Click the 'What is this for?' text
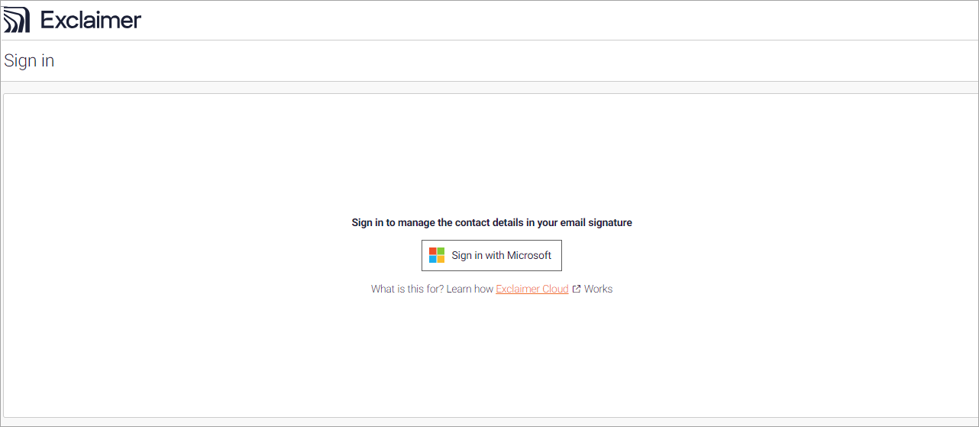The height and width of the screenshot is (427, 979). (x=407, y=290)
